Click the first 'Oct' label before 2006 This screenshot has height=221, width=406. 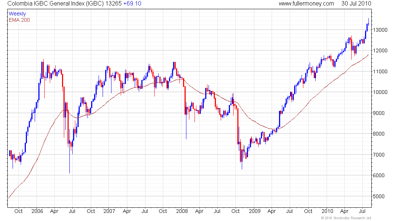coord(19,211)
